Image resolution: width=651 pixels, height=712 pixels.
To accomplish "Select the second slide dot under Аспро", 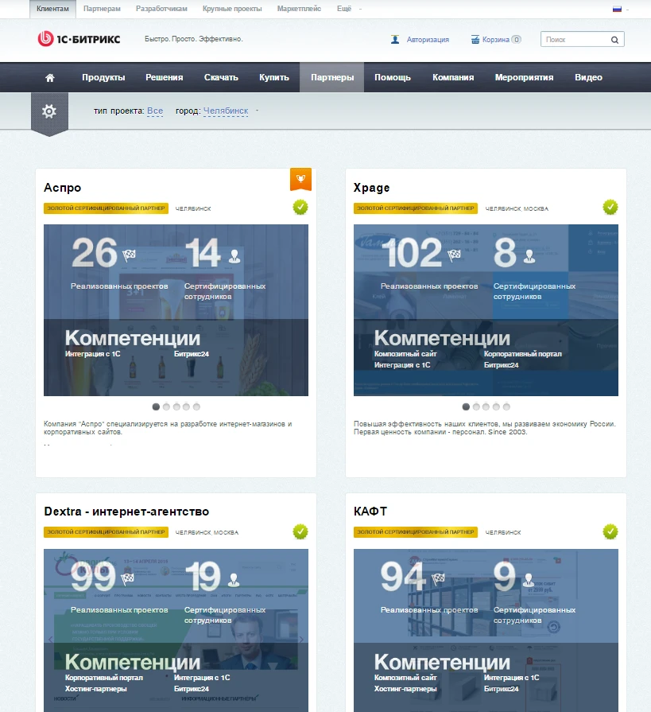I will [166, 407].
